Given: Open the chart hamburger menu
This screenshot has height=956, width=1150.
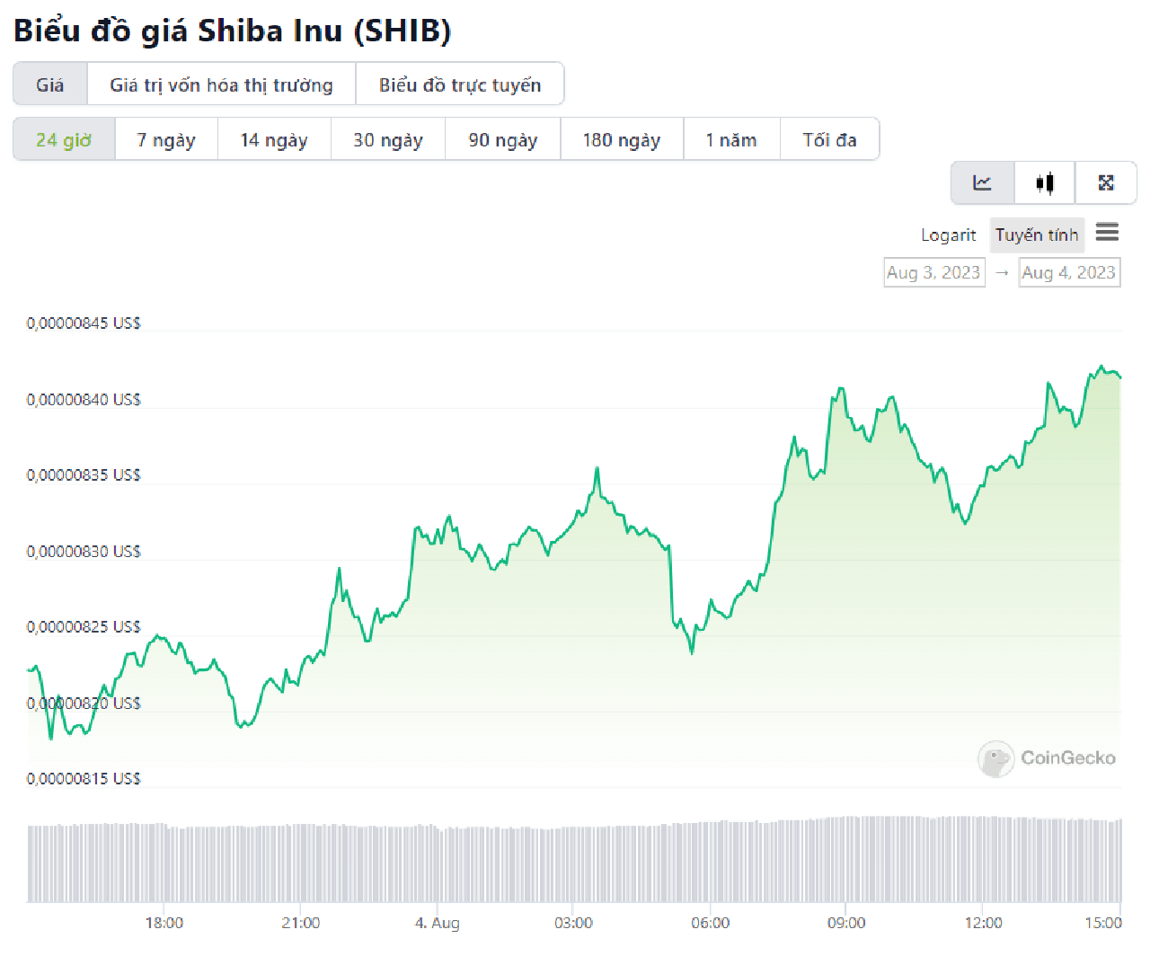Looking at the screenshot, I should pyautogui.click(x=1107, y=233).
